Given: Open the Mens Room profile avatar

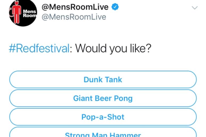Looking at the screenshot, I should pos(23,13).
